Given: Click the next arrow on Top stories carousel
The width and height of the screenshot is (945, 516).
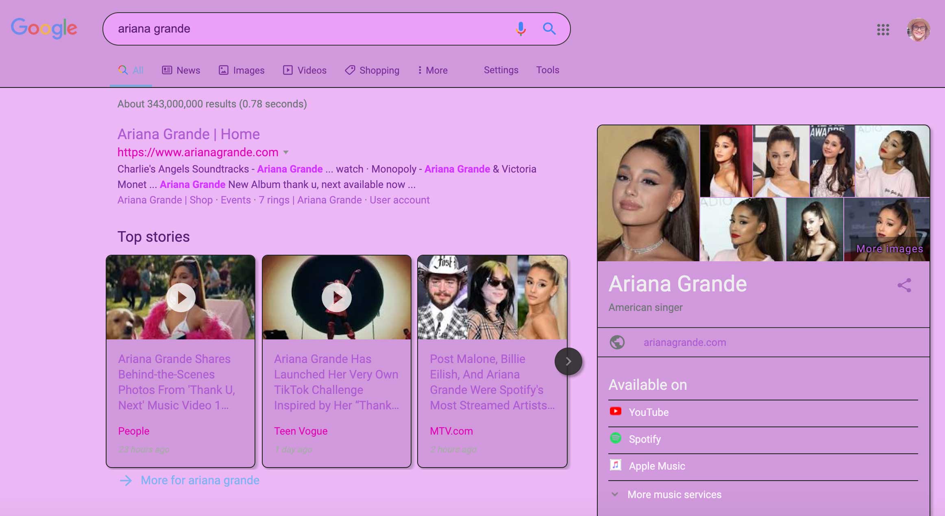Looking at the screenshot, I should coord(568,361).
